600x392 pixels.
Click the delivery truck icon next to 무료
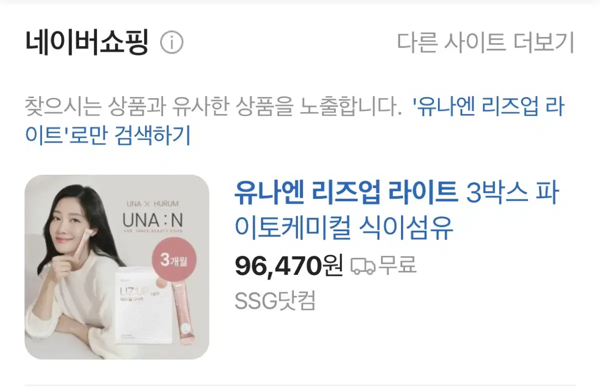pos(362,266)
